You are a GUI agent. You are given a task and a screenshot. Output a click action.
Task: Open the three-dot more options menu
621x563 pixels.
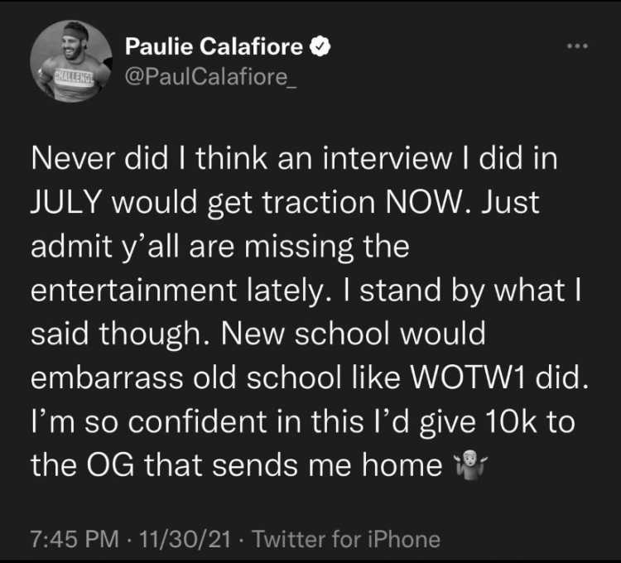point(577,46)
